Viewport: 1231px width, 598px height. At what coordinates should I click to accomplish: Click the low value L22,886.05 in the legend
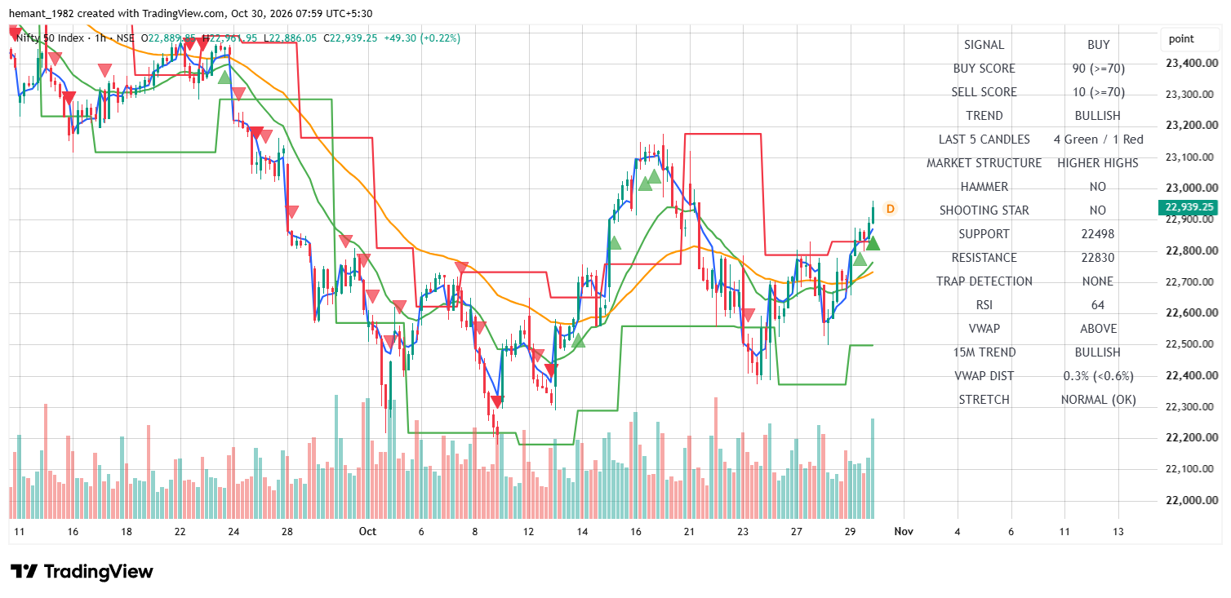tap(290, 38)
